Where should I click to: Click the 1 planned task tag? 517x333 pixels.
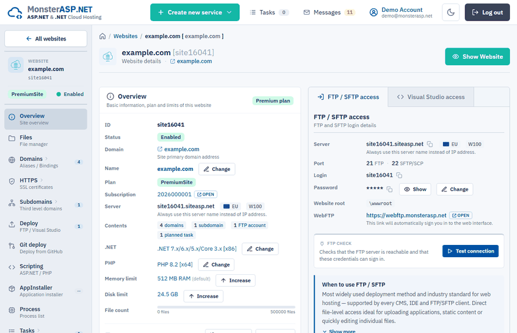point(176,235)
